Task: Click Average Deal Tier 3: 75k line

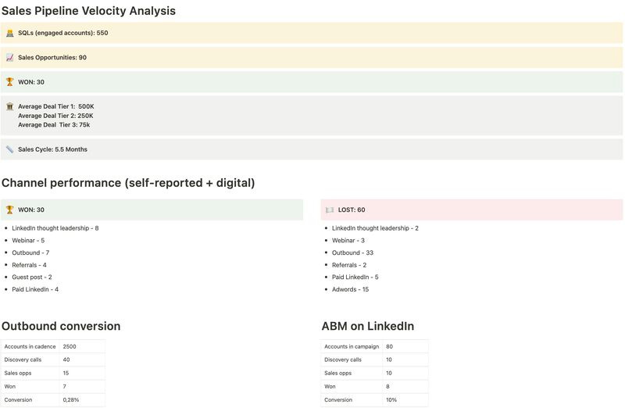Action: click(54, 125)
